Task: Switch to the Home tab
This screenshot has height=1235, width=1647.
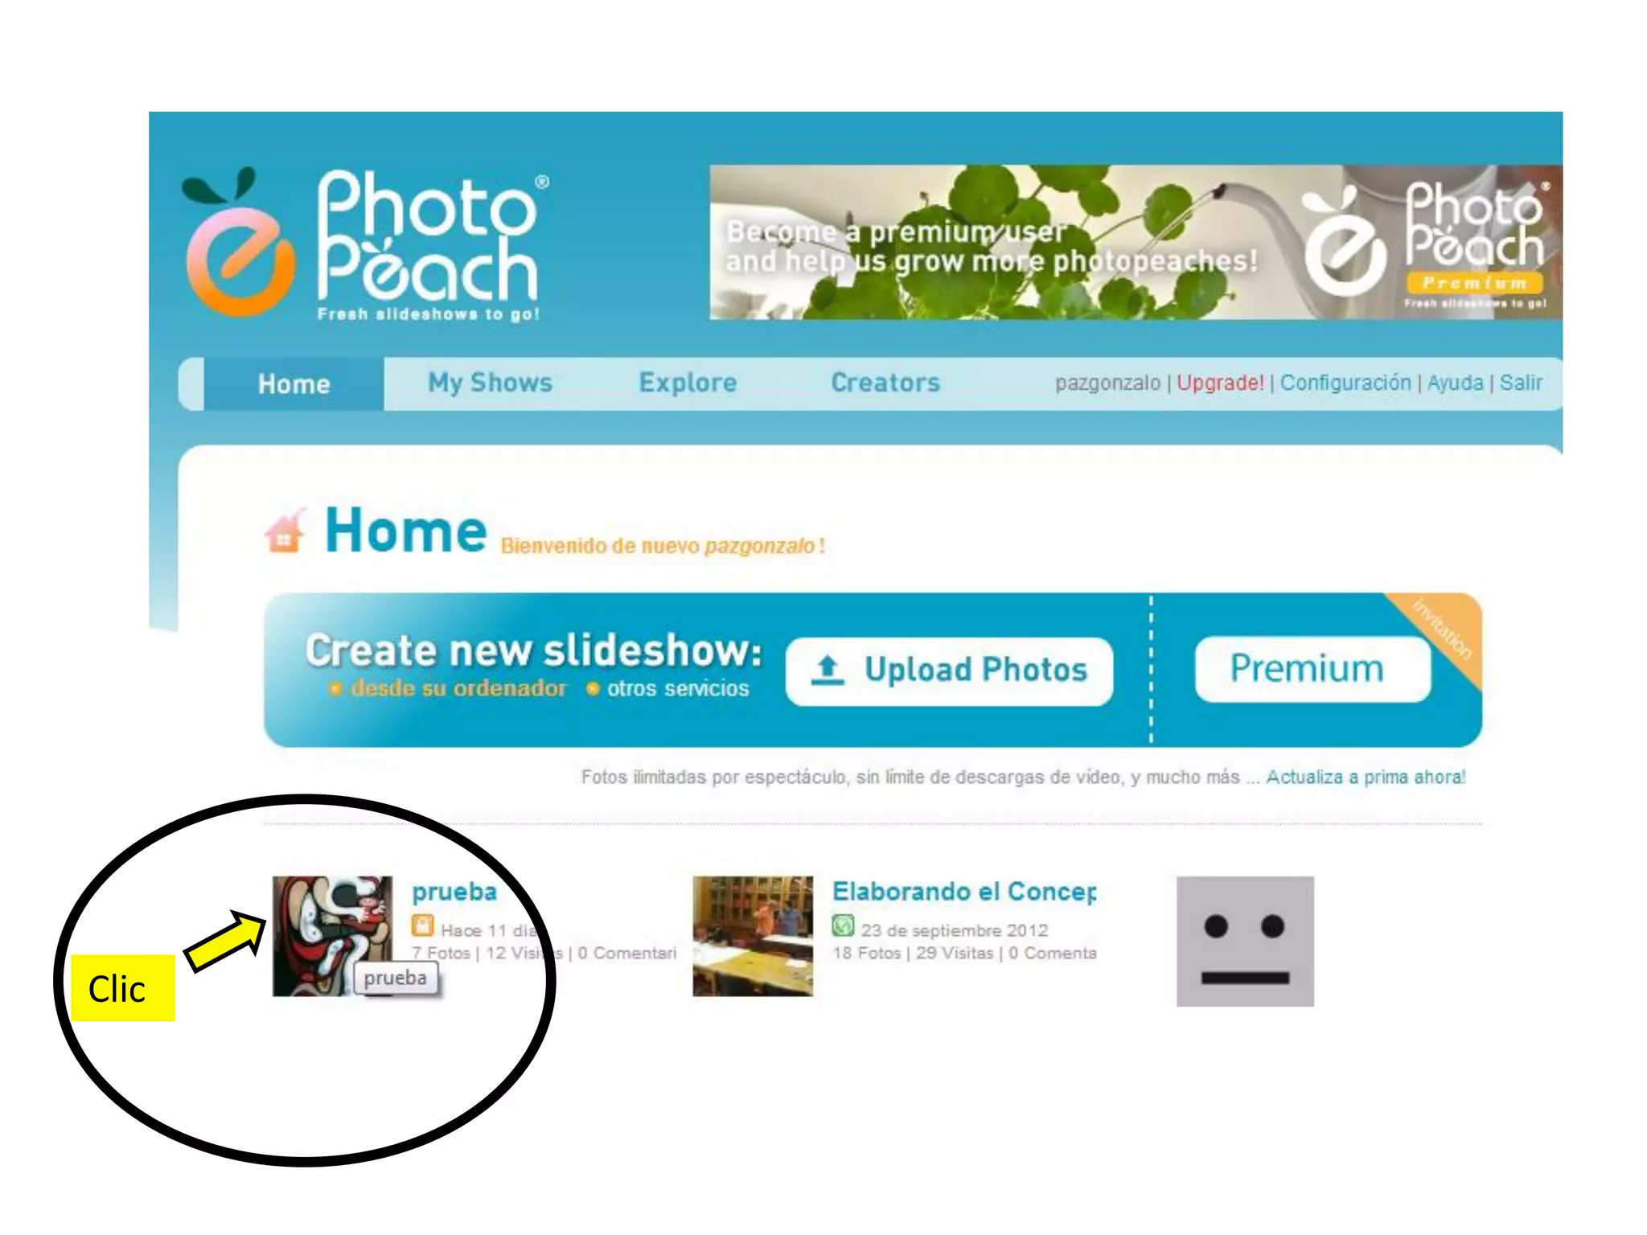Action: pos(294,384)
